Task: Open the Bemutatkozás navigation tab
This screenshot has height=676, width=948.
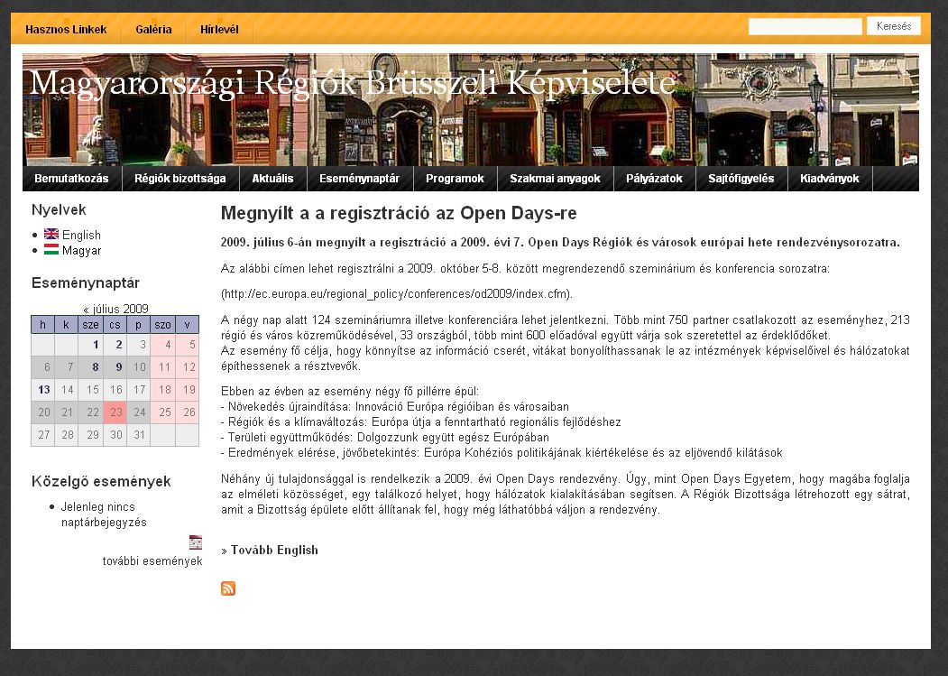Action: (x=71, y=179)
